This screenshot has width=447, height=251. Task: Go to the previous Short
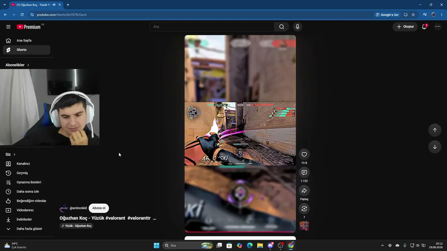[435, 130]
